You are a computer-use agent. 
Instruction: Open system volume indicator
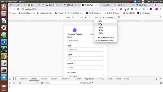click(x=149, y=2)
